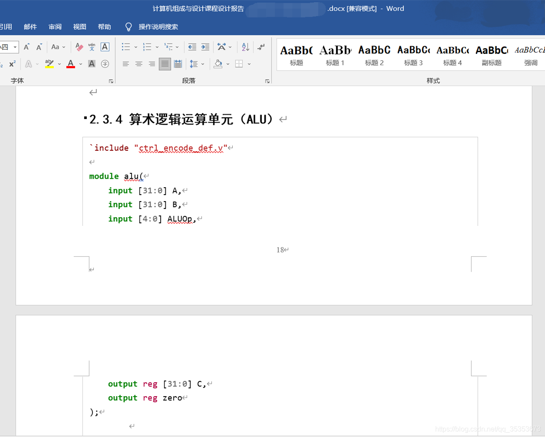
Task: Apply the 标题 4 style
Action: (453, 56)
